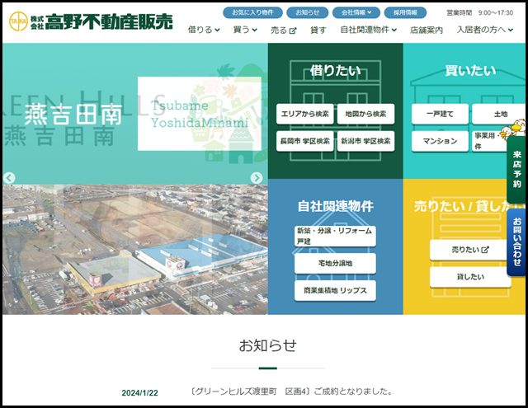Open the グリーンヒルズ渡里町 news item

tap(291, 392)
